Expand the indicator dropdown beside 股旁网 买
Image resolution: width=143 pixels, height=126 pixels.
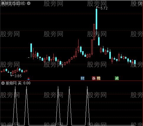(3, 83)
